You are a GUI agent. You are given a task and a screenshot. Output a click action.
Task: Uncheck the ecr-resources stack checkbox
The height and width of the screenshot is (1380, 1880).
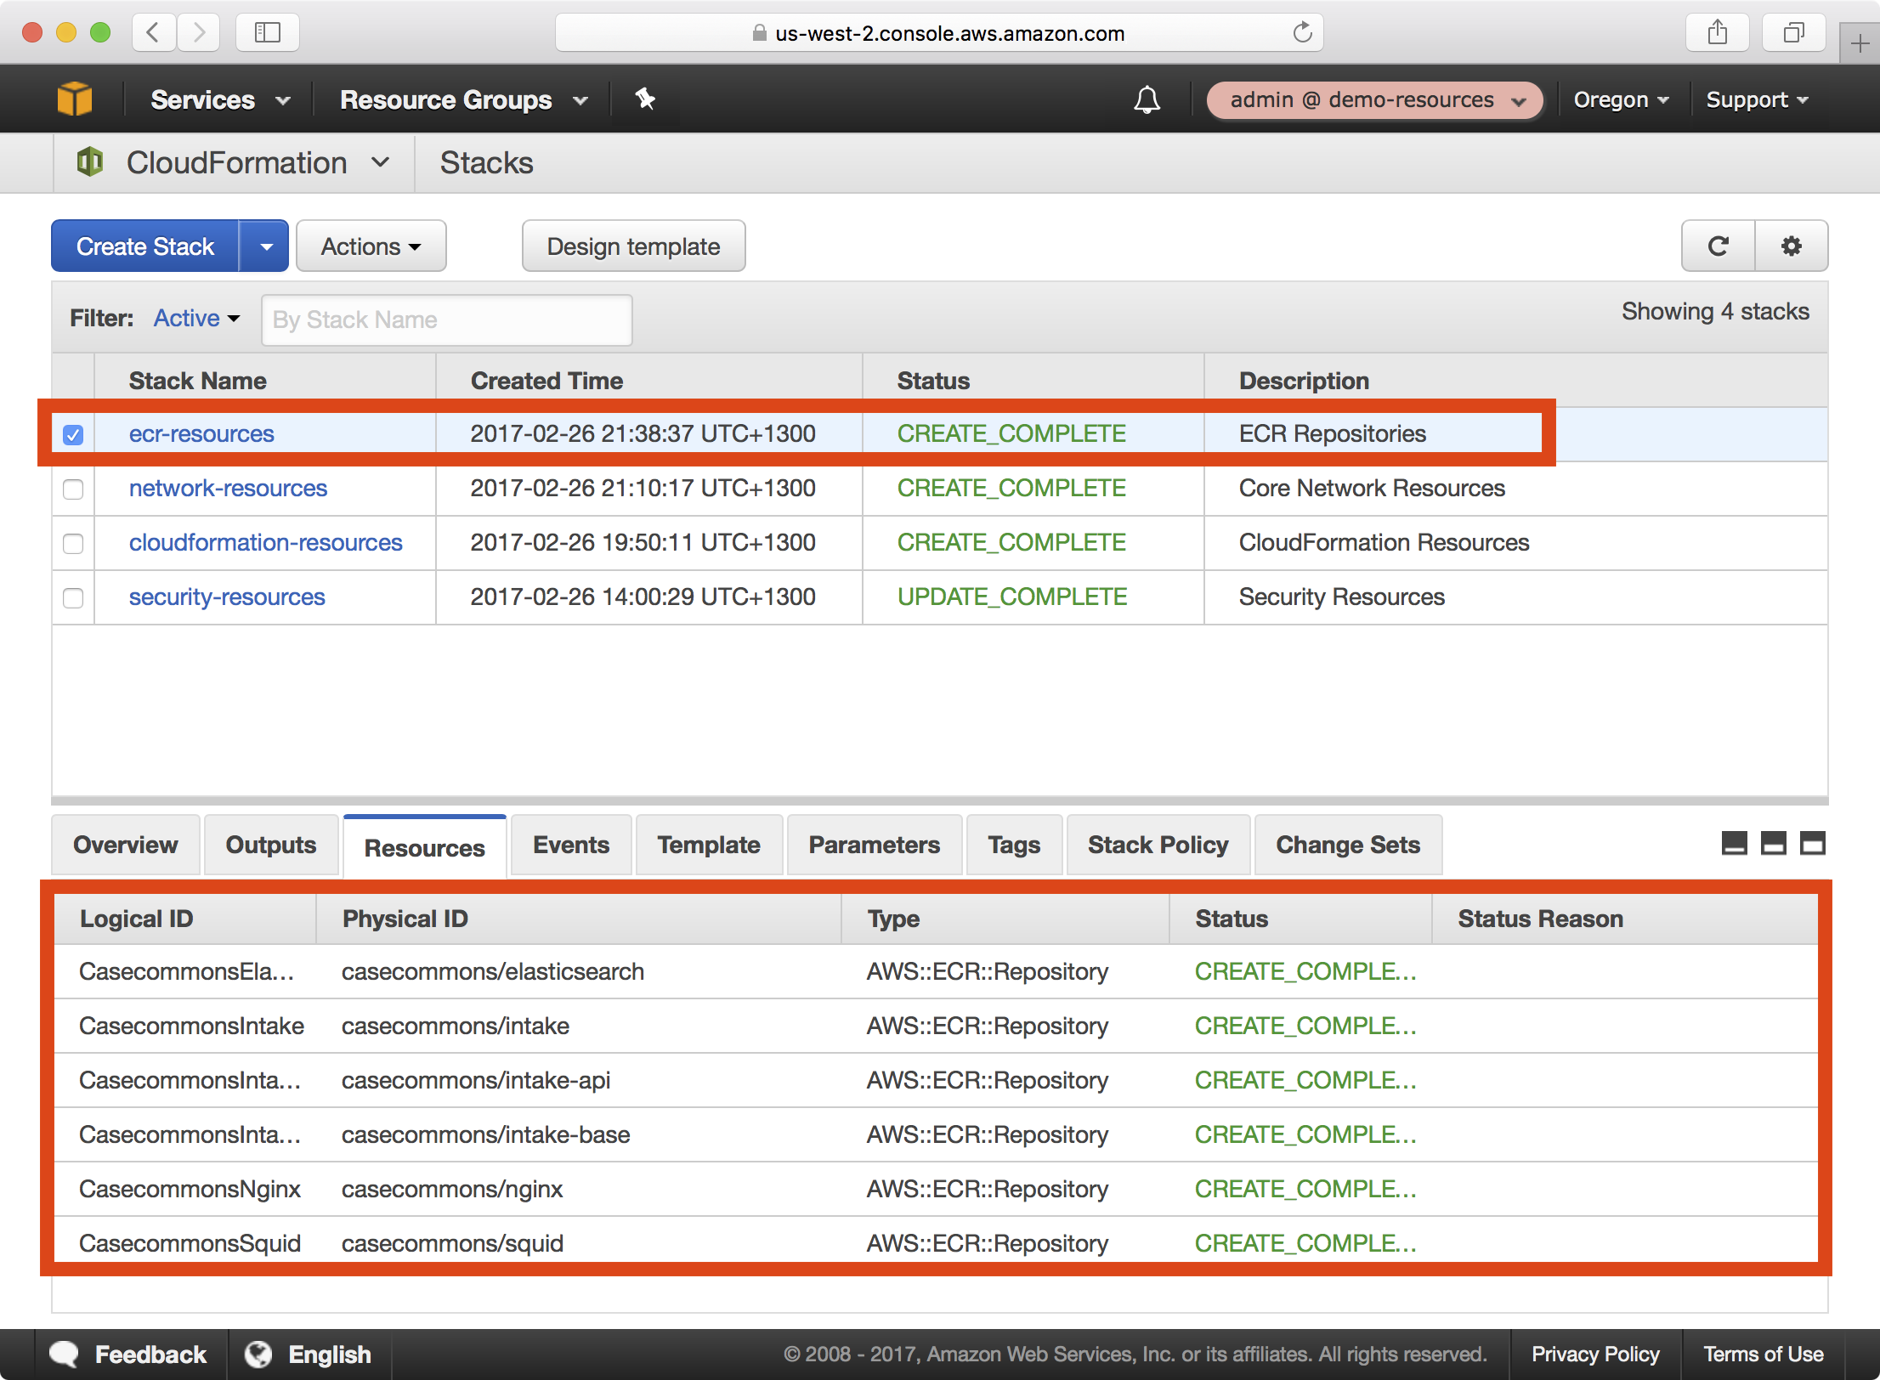click(x=73, y=434)
